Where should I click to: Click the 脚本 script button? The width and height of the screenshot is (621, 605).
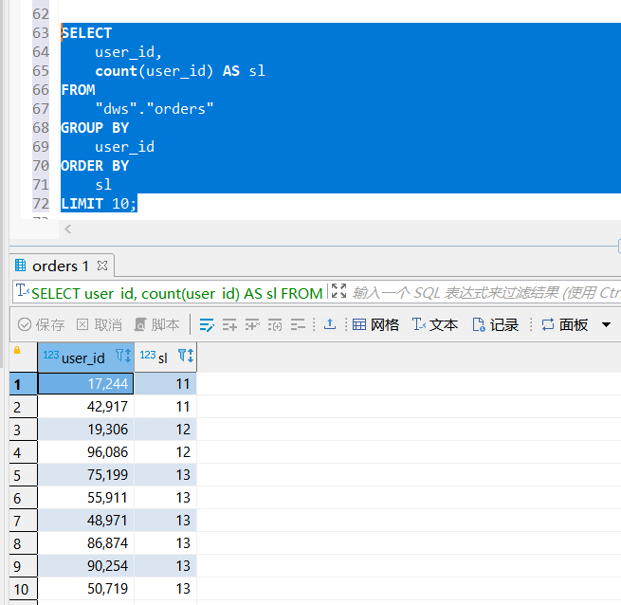[x=156, y=324]
